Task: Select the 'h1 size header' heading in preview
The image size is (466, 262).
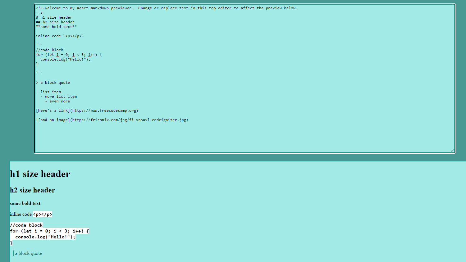Action: pos(40,174)
